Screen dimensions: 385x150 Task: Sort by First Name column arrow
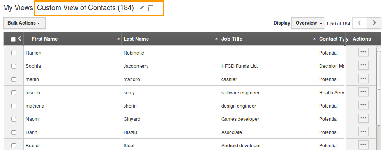click(x=119, y=39)
